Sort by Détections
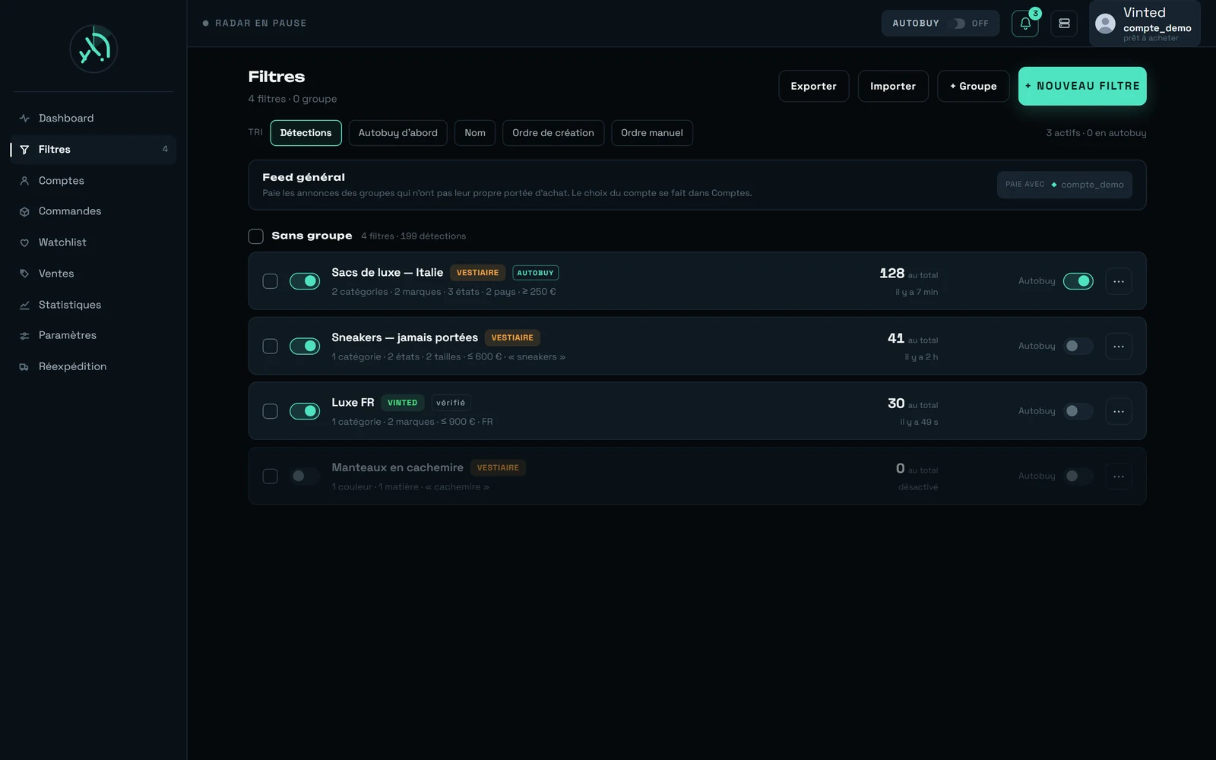Viewport: 1216px width, 760px height. click(x=306, y=133)
